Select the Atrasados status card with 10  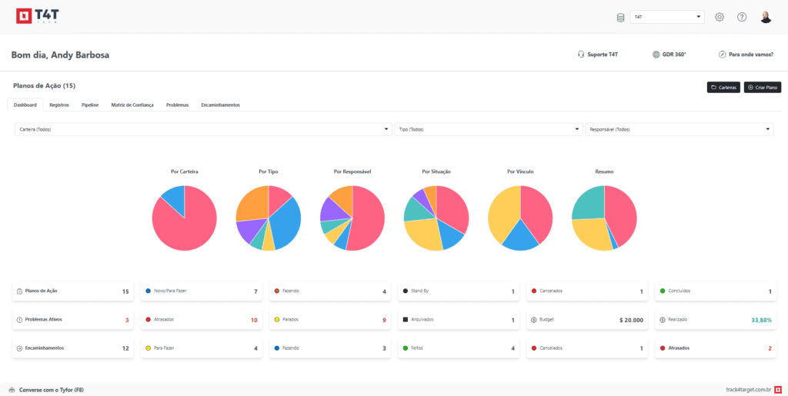[202, 319]
